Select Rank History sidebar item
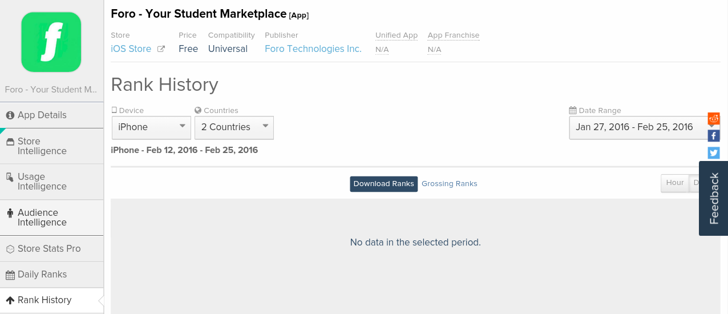This screenshot has width=728, height=314. click(45, 300)
